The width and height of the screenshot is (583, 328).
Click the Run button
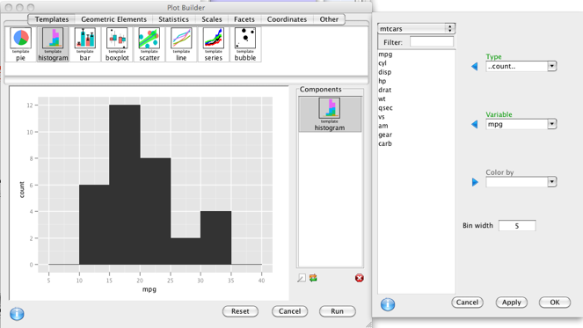(338, 311)
